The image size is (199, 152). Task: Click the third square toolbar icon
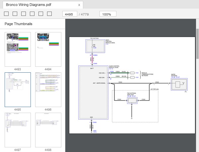point(24,14)
